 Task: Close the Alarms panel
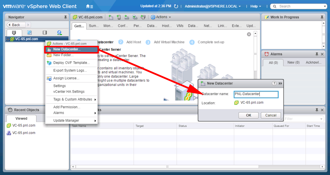click(322, 54)
